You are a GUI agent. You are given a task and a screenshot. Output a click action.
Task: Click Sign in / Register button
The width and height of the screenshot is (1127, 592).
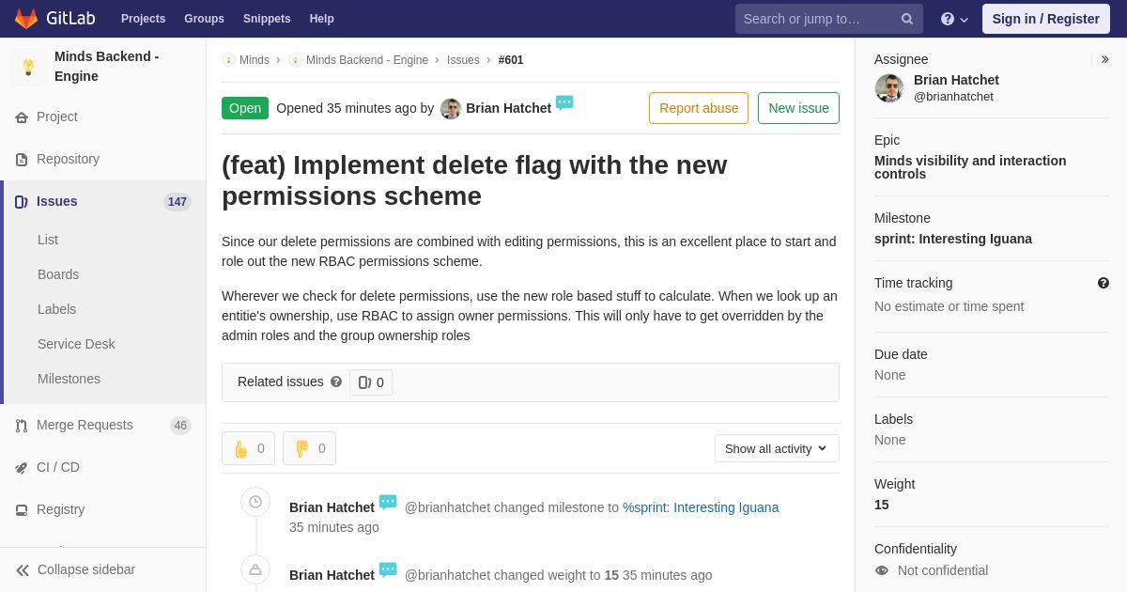pyautogui.click(x=1046, y=19)
